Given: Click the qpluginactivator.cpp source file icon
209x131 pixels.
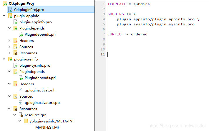Looking at the screenshot, I should tap(21, 103).
